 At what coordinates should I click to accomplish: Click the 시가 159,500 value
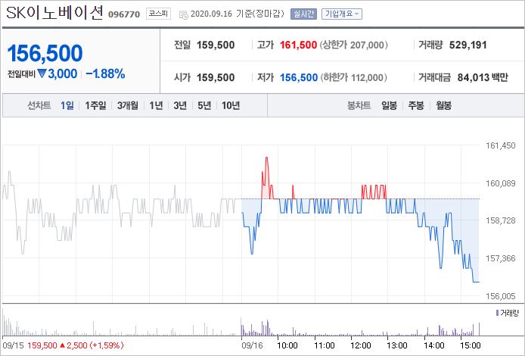coord(216,77)
